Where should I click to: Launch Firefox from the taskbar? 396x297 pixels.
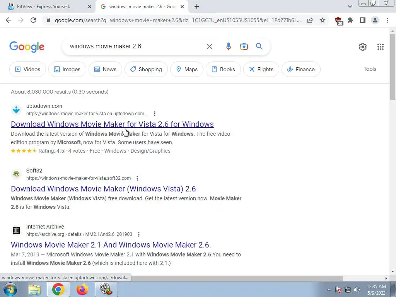click(x=82, y=289)
